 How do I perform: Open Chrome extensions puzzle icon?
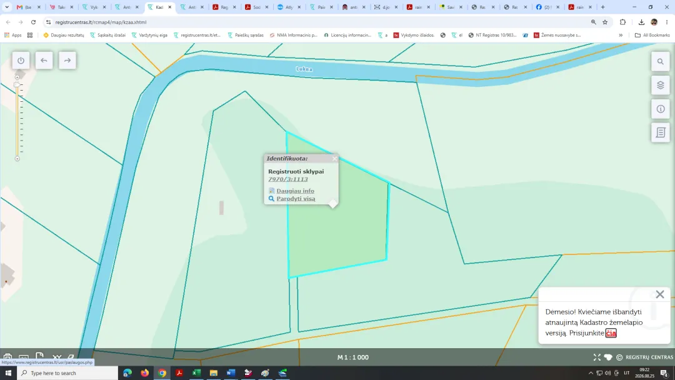pyautogui.click(x=622, y=22)
